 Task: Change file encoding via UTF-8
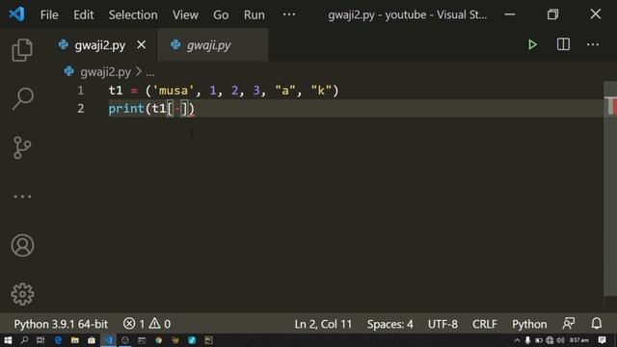(x=443, y=324)
